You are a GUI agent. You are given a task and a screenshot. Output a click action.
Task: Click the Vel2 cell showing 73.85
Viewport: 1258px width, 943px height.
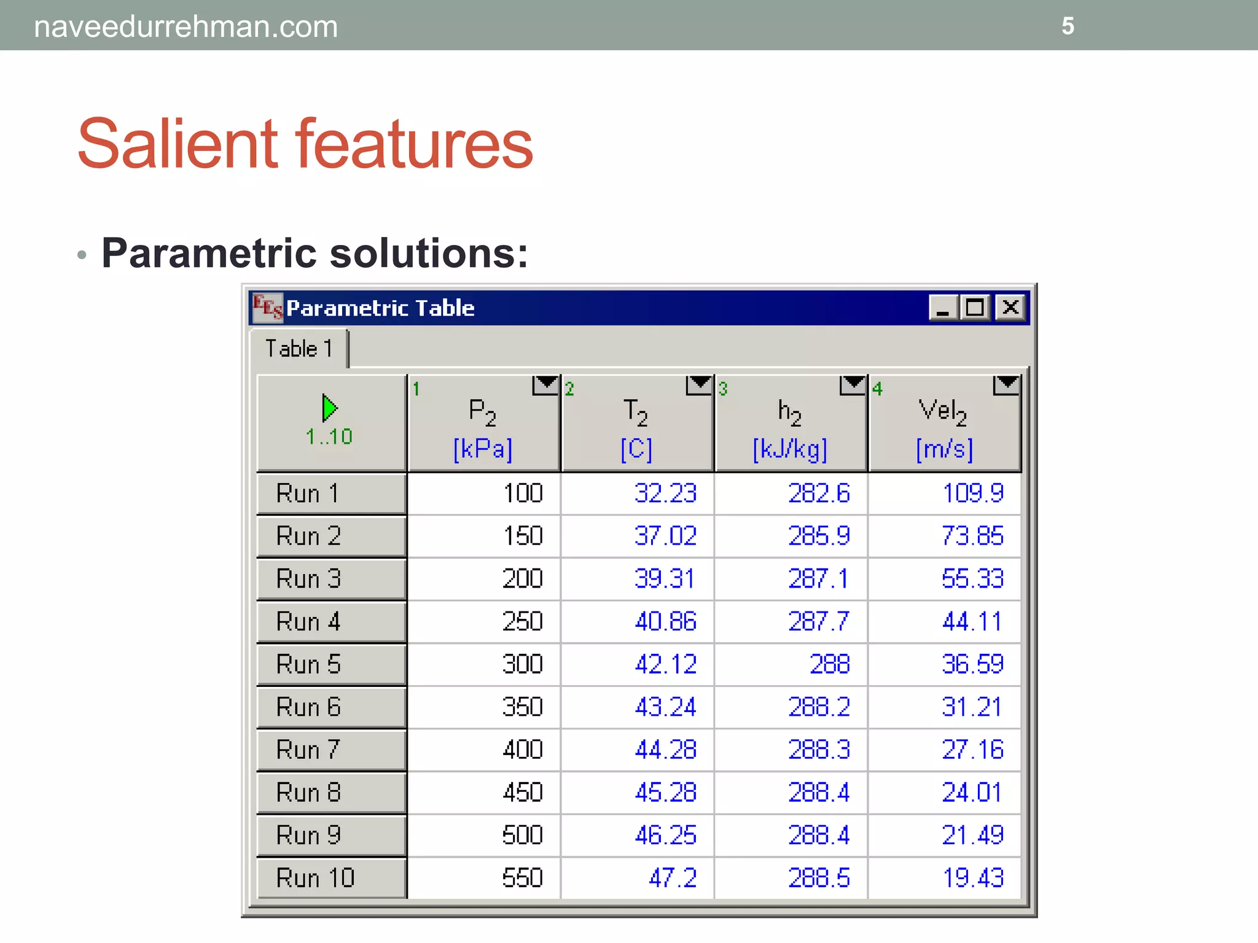[x=945, y=537]
